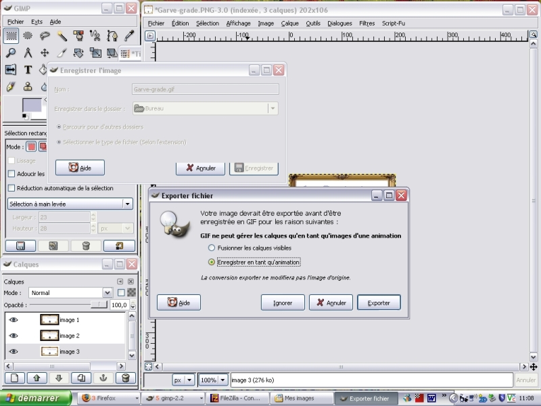Toggle the keep transparency checkbox in Calques
The width and height of the screenshot is (541, 406).
[121, 293]
